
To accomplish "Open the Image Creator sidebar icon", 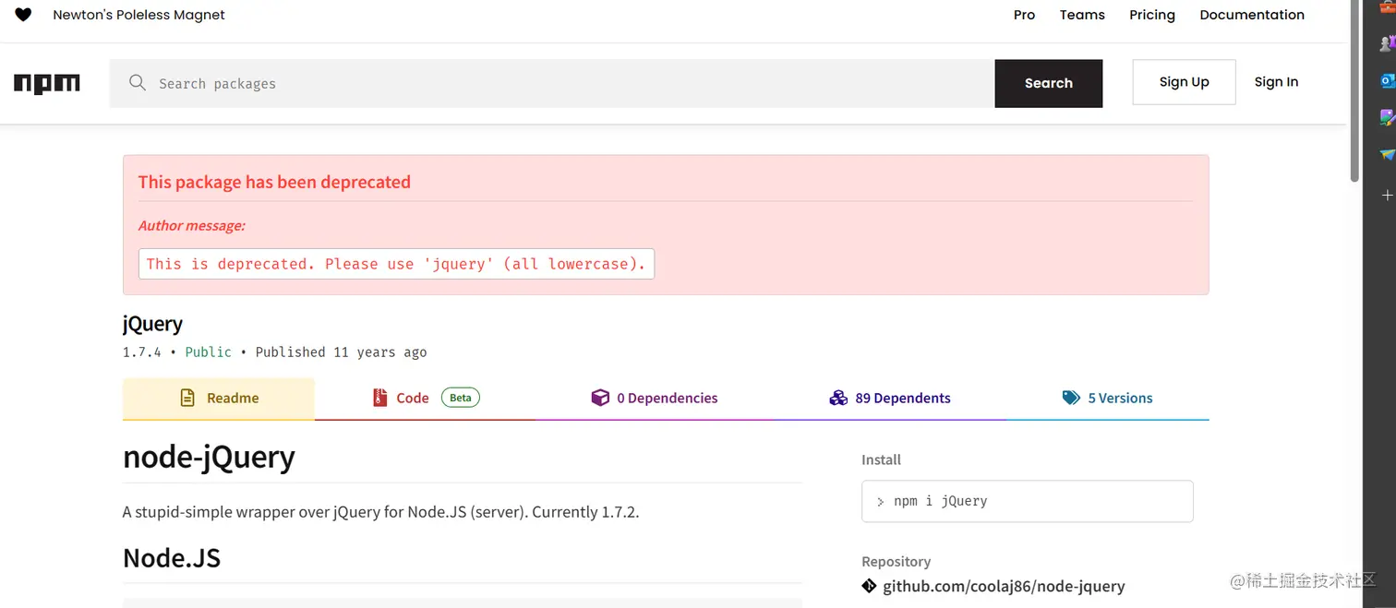I will (1387, 117).
